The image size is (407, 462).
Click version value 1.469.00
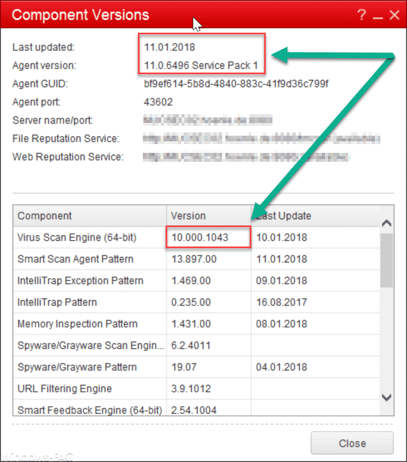[191, 280]
